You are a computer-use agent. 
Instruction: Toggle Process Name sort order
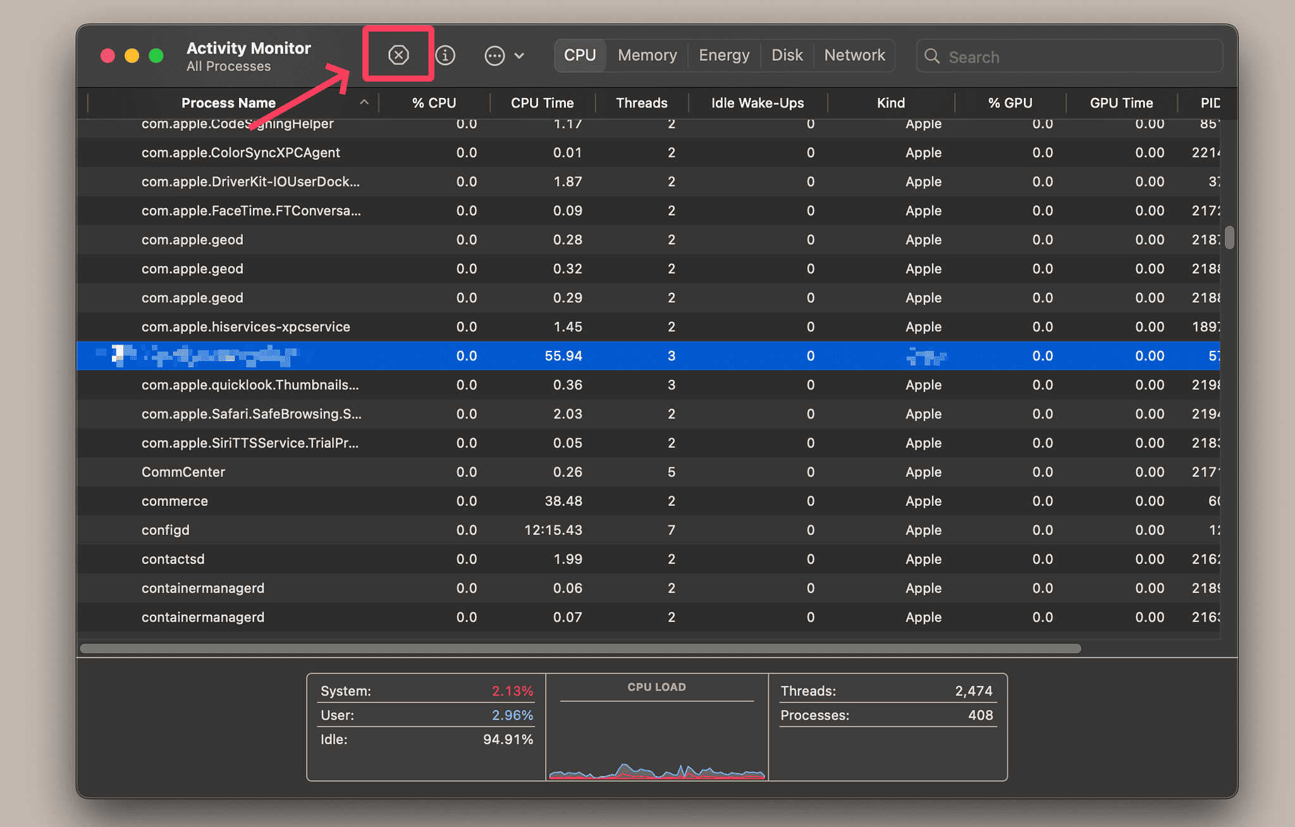(x=228, y=102)
